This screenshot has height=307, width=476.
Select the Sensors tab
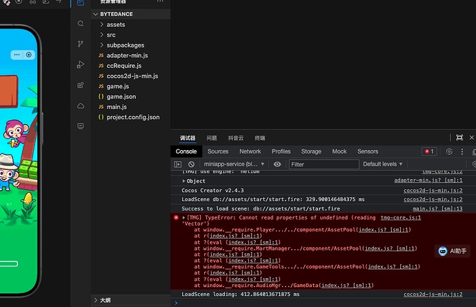click(368, 151)
